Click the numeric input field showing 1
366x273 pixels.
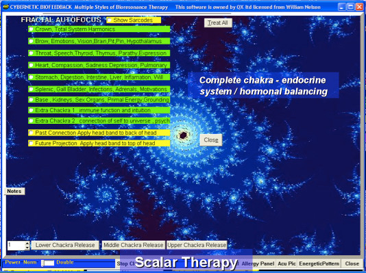pyautogui.click(x=16, y=246)
